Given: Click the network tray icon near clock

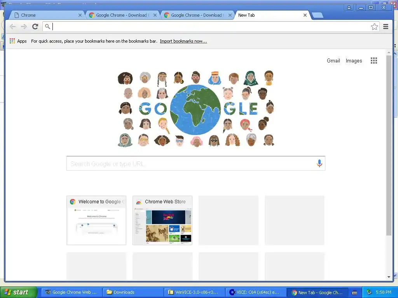Looking at the screenshot, I should point(369,292).
